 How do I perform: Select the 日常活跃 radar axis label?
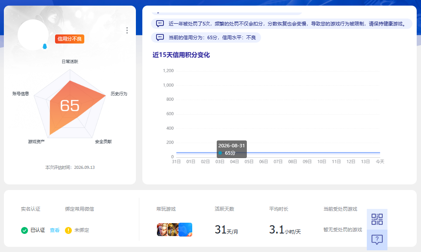(70, 62)
